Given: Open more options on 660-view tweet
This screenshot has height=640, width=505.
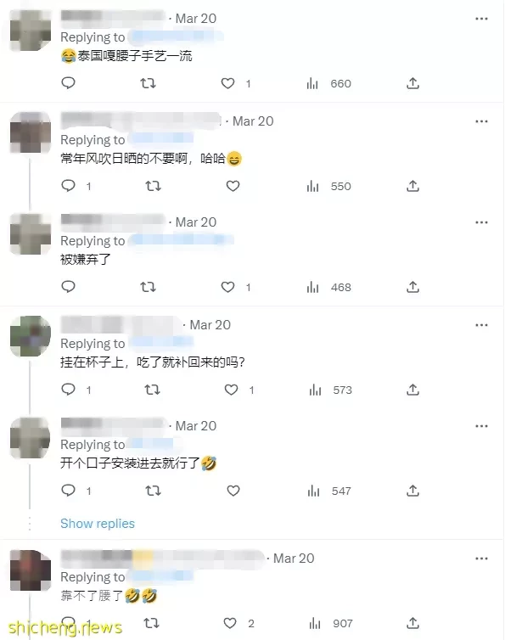Looking at the screenshot, I should [x=481, y=19].
